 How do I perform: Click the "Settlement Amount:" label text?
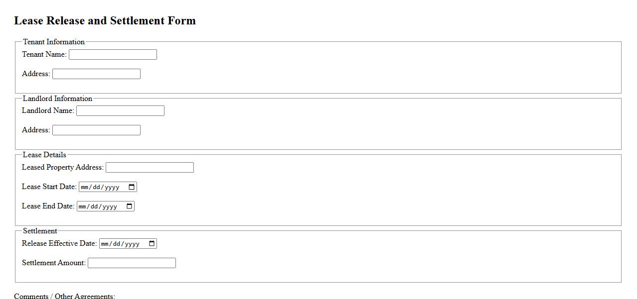[54, 263]
